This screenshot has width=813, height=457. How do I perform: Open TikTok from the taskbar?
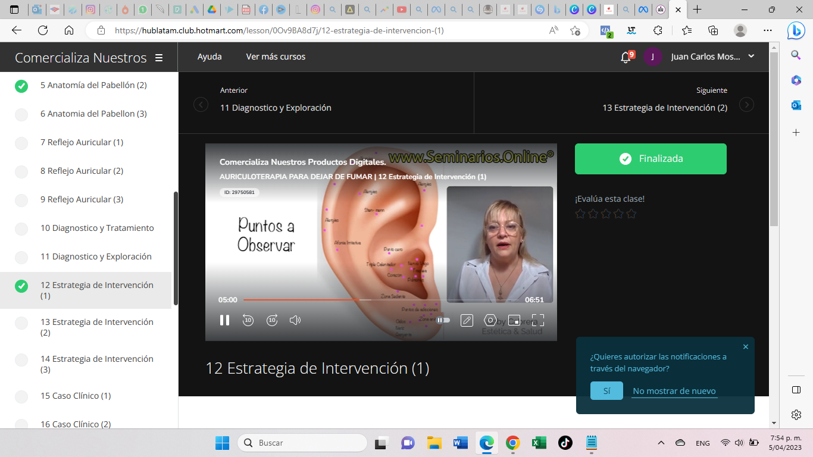(565, 443)
